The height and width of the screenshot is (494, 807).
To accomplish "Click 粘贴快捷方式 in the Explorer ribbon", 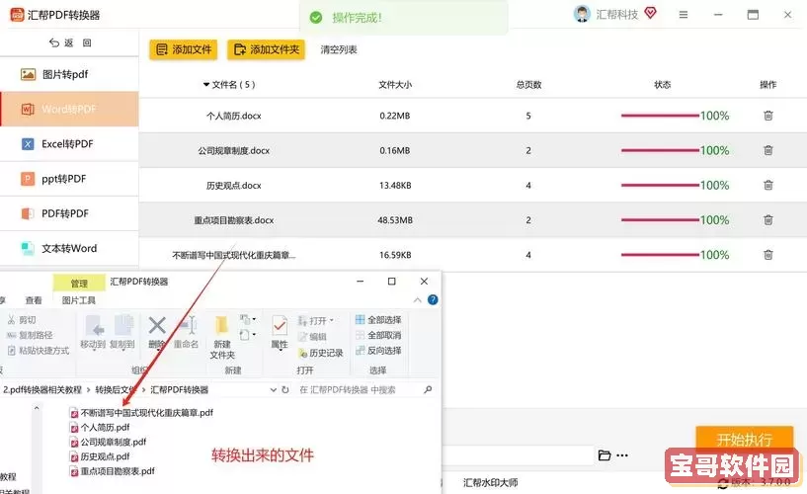I will pos(39,351).
